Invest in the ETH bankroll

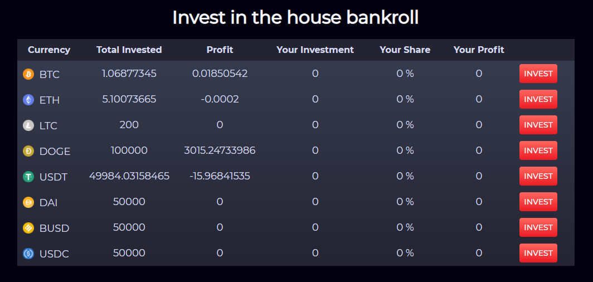(538, 99)
